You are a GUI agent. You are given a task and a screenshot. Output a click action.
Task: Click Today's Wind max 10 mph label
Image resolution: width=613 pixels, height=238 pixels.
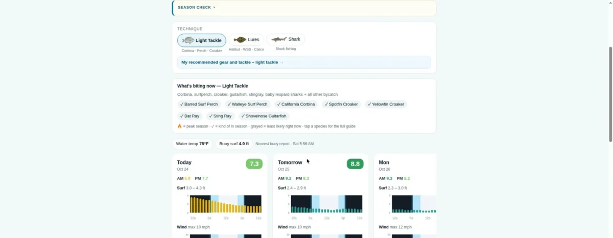193,227
